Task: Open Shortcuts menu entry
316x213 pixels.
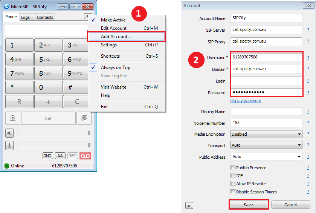Action: tap(127, 56)
